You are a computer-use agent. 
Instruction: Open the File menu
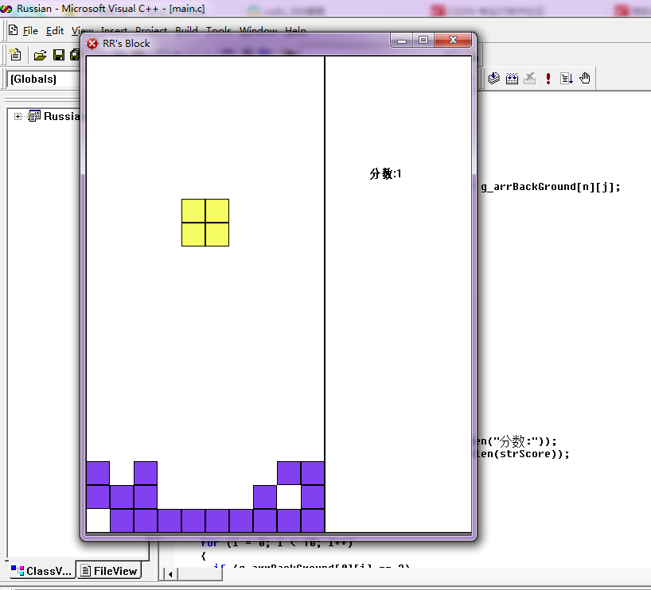30,31
